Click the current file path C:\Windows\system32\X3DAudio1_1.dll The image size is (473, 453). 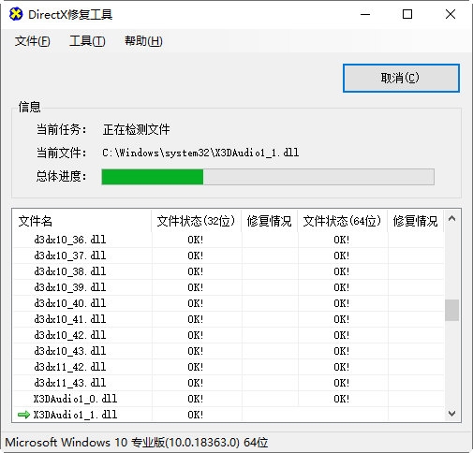point(200,153)
